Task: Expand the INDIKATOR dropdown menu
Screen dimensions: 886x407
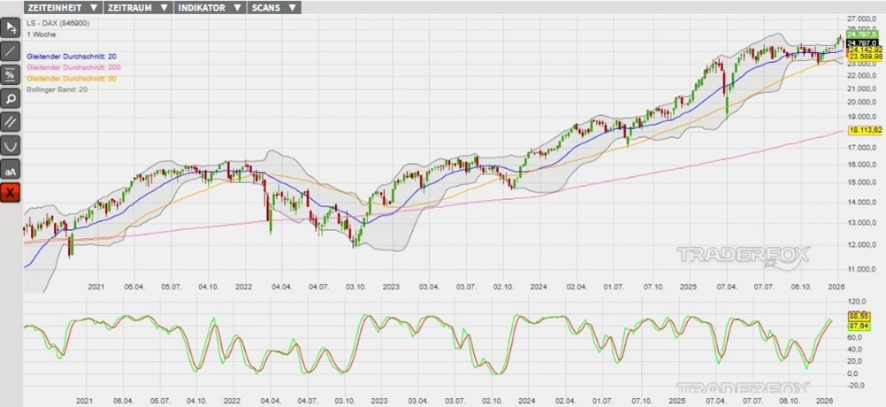Action: [210, 7]
